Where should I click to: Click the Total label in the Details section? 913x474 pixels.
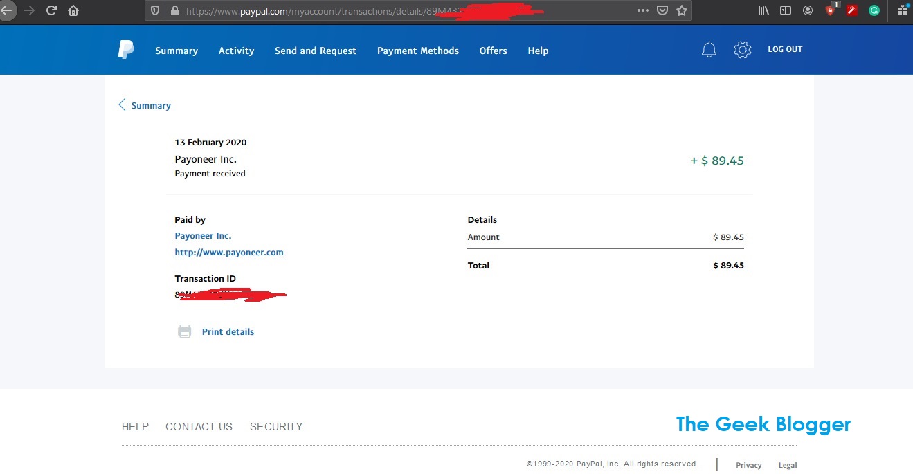click(x=478, y=265)
